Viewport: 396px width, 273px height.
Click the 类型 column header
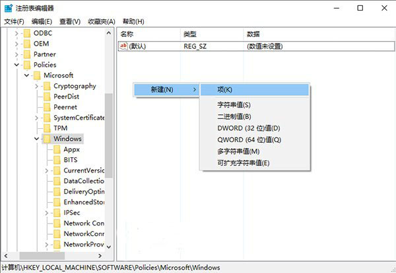coord(190,33)
